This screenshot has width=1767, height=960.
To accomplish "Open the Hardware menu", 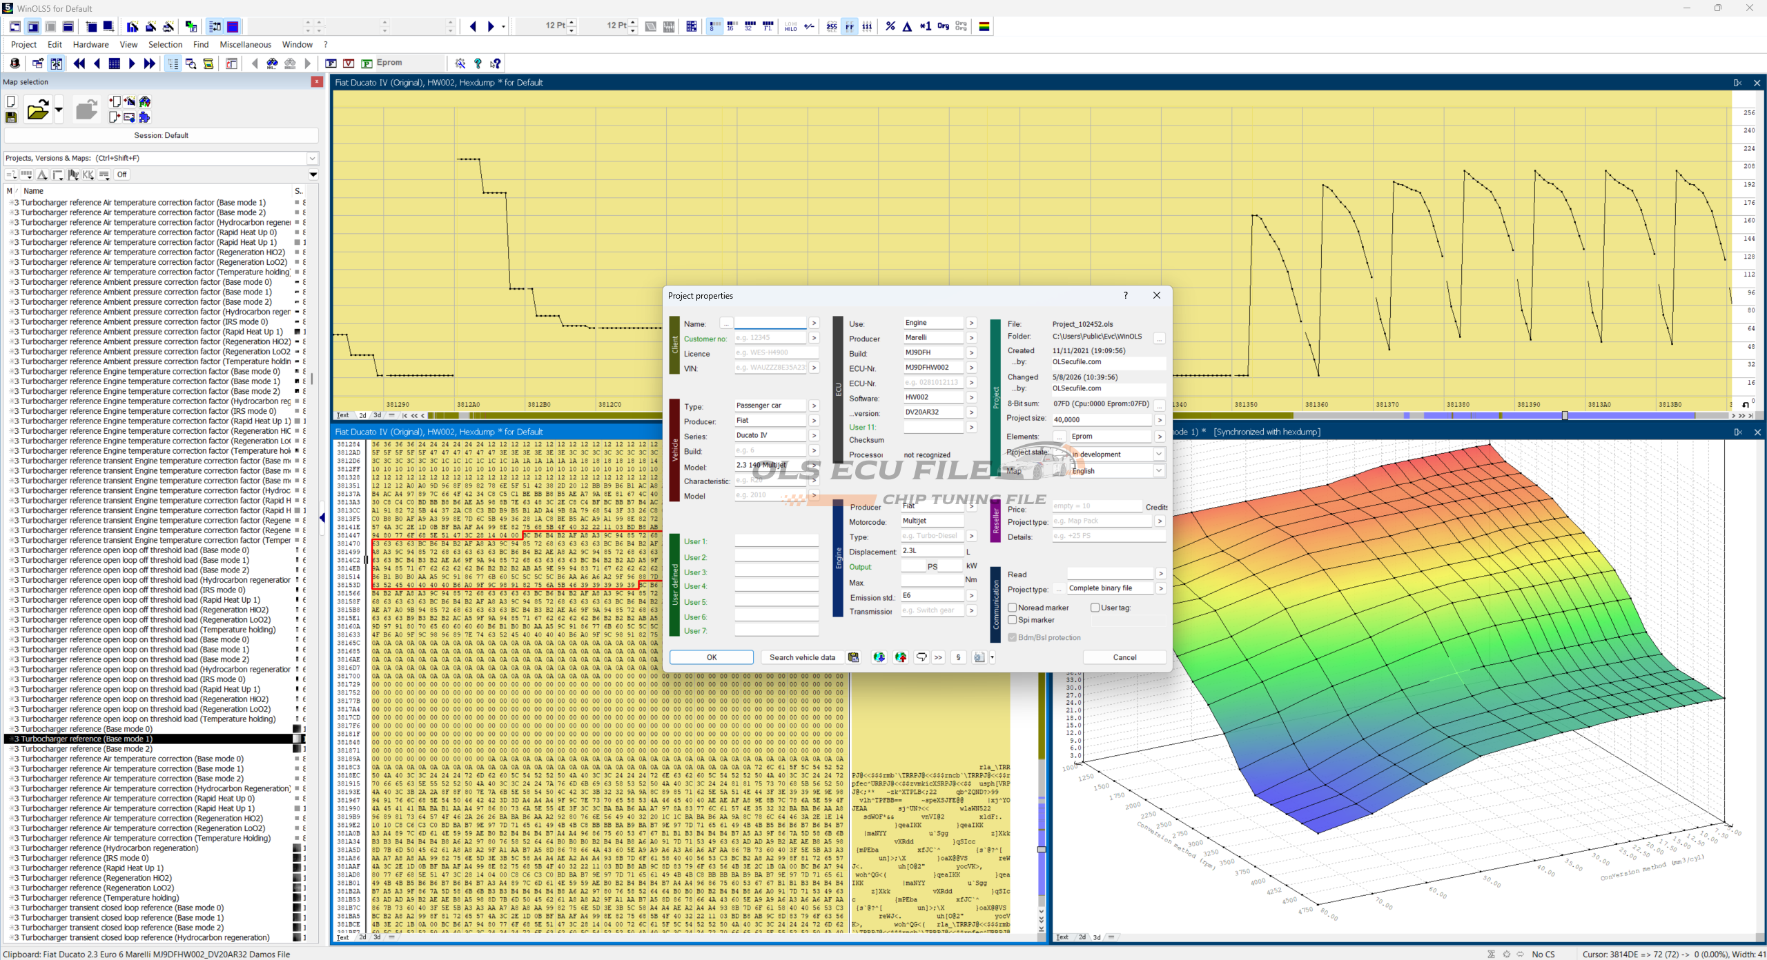I will click(91, 44).
